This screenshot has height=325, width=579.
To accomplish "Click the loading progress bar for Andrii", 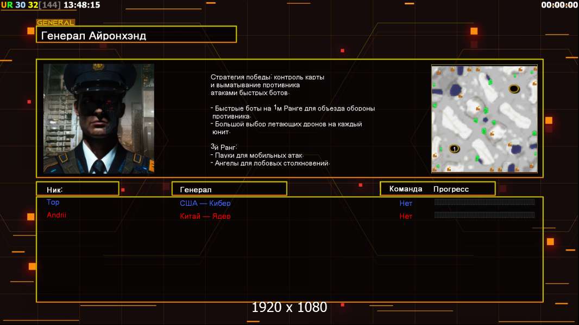I will pos(484,214).
